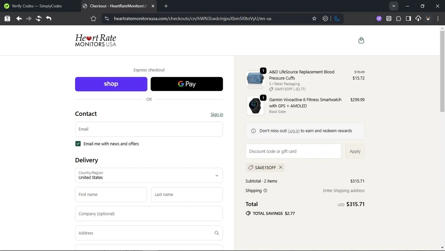
Task: Expand the Country/Region dropdown
Action: [149, 175]
